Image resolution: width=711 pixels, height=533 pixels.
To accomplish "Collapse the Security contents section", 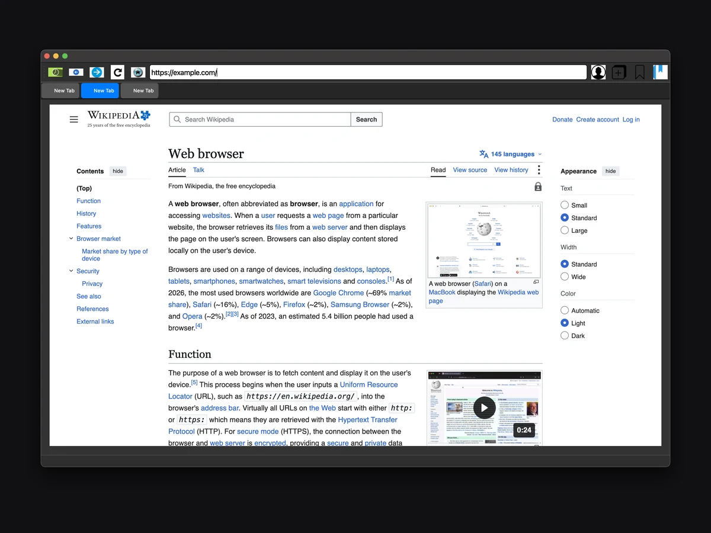I will pos(71,271).
